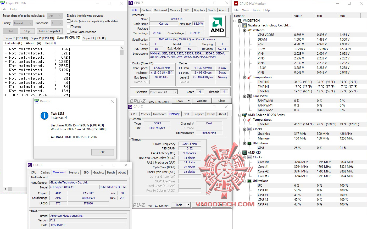Viewport: 367px width, 229px height.
Task: Enable Audio incompatibility with Vista checkbox
Action: point(69,21)
